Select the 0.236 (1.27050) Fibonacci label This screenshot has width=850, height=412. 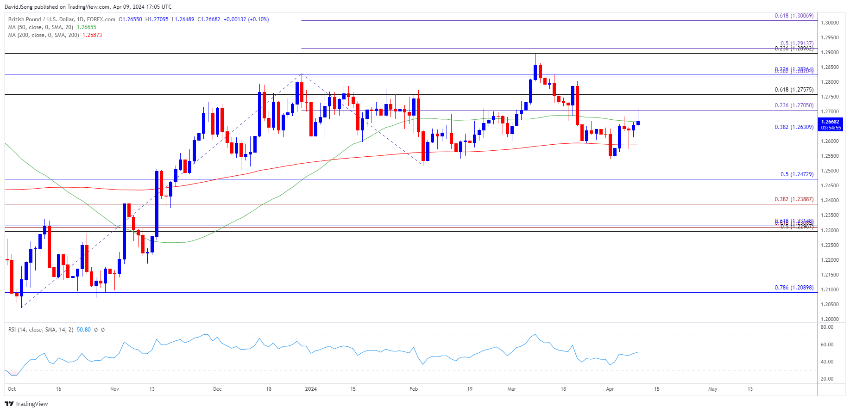click(794, 105)
